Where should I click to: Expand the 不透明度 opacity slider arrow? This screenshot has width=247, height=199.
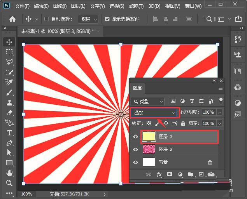click(x=219, y=112)
